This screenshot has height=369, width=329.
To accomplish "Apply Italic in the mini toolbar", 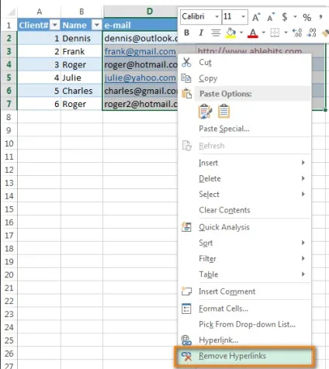I will tap(201, 33).
